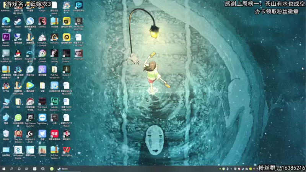Launch the Outlast 2 shortcut
The height and width of the screenshot is (172, 306).
coord(67,71)
